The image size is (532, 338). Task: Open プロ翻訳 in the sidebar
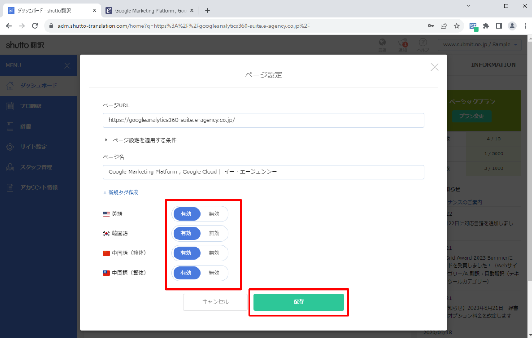click(39, 106)
